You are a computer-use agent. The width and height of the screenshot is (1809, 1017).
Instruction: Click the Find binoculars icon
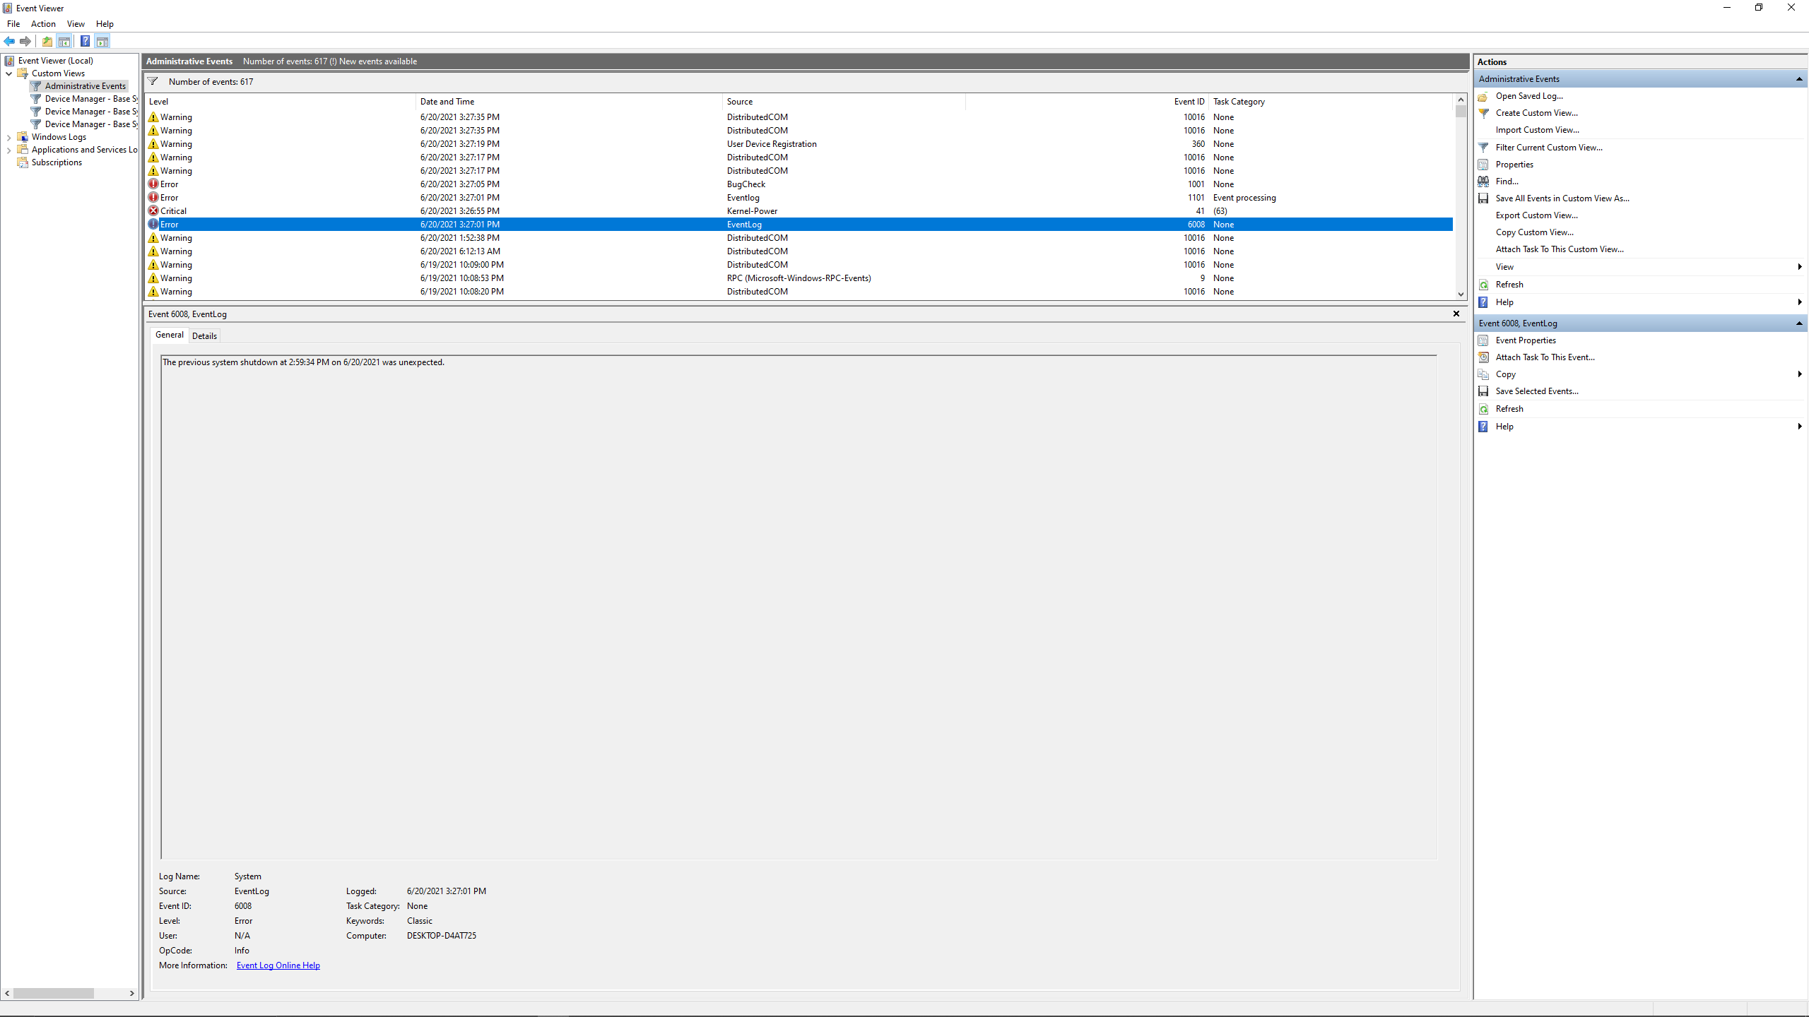(1483, 182)
